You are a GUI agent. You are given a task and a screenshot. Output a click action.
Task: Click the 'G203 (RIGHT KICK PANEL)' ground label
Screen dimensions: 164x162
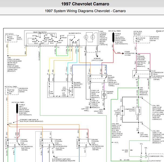click(98, 111)
